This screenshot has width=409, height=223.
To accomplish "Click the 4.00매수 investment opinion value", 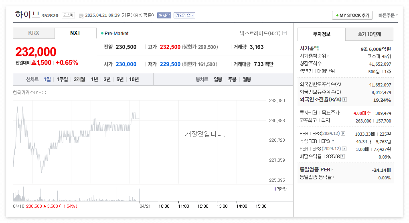I will coord(362,113).
